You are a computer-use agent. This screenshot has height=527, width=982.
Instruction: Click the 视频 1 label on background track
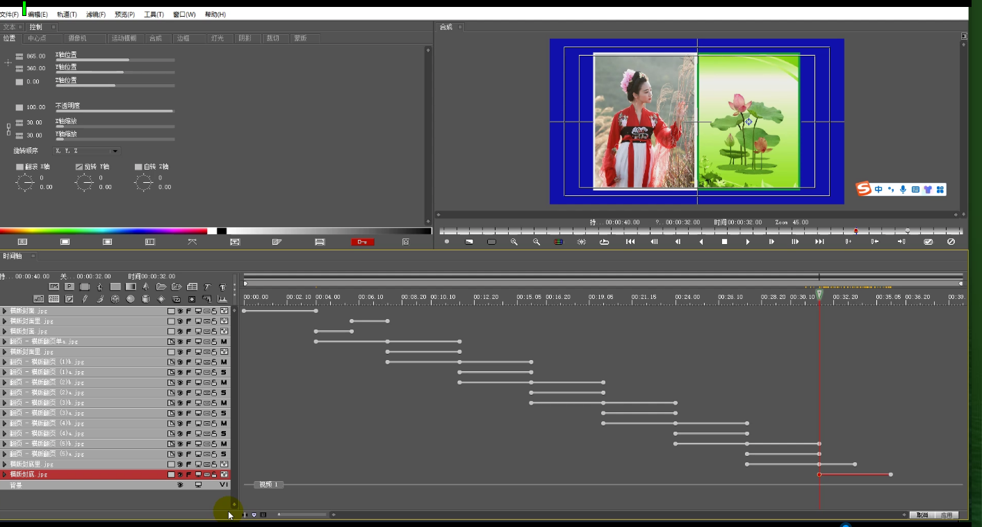[268, 485]
